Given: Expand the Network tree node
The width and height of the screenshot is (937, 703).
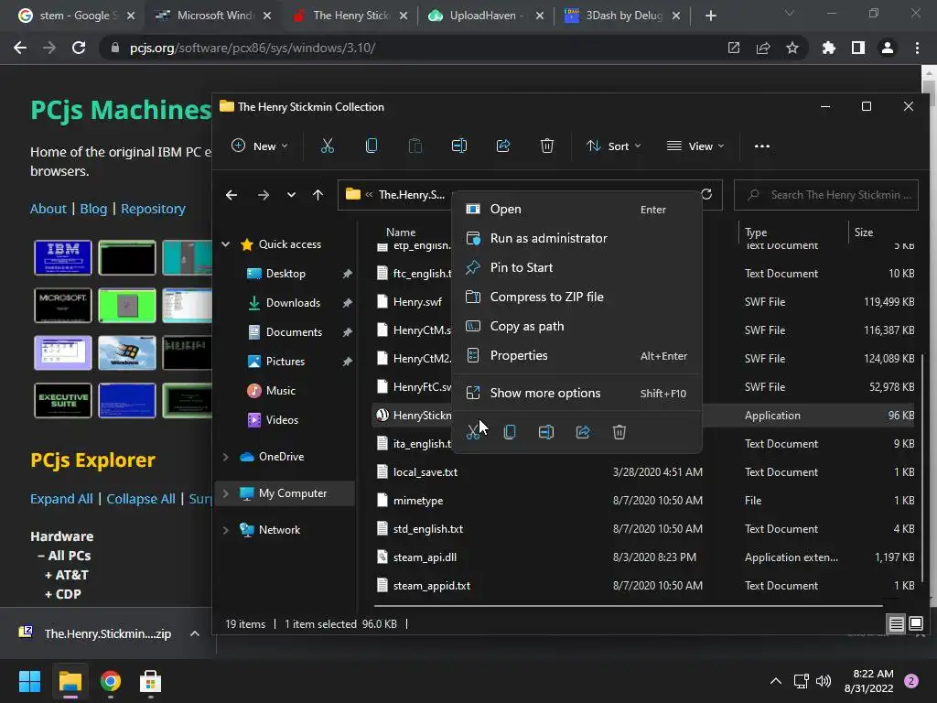Looking at the screenshot, I should 226,530.
